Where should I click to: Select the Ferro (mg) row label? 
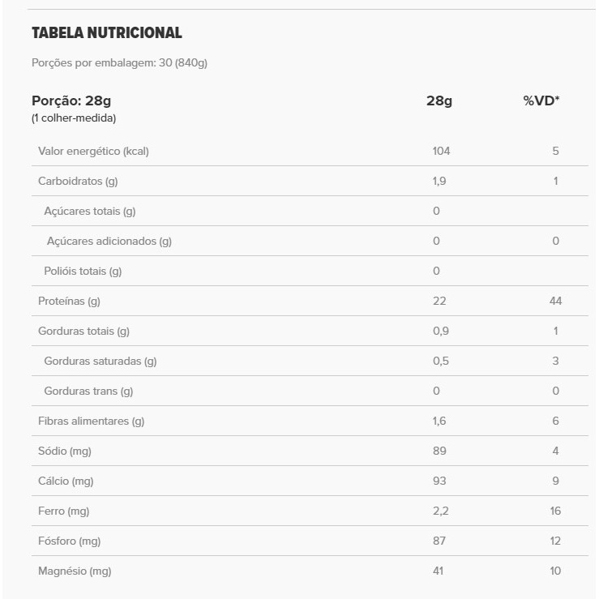[x=63, y=511]
